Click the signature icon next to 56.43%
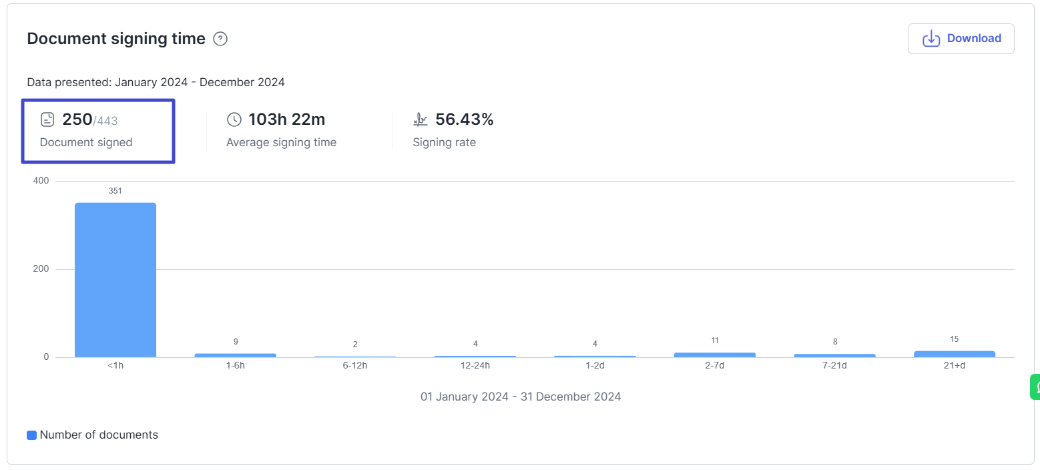 [421, 120]
